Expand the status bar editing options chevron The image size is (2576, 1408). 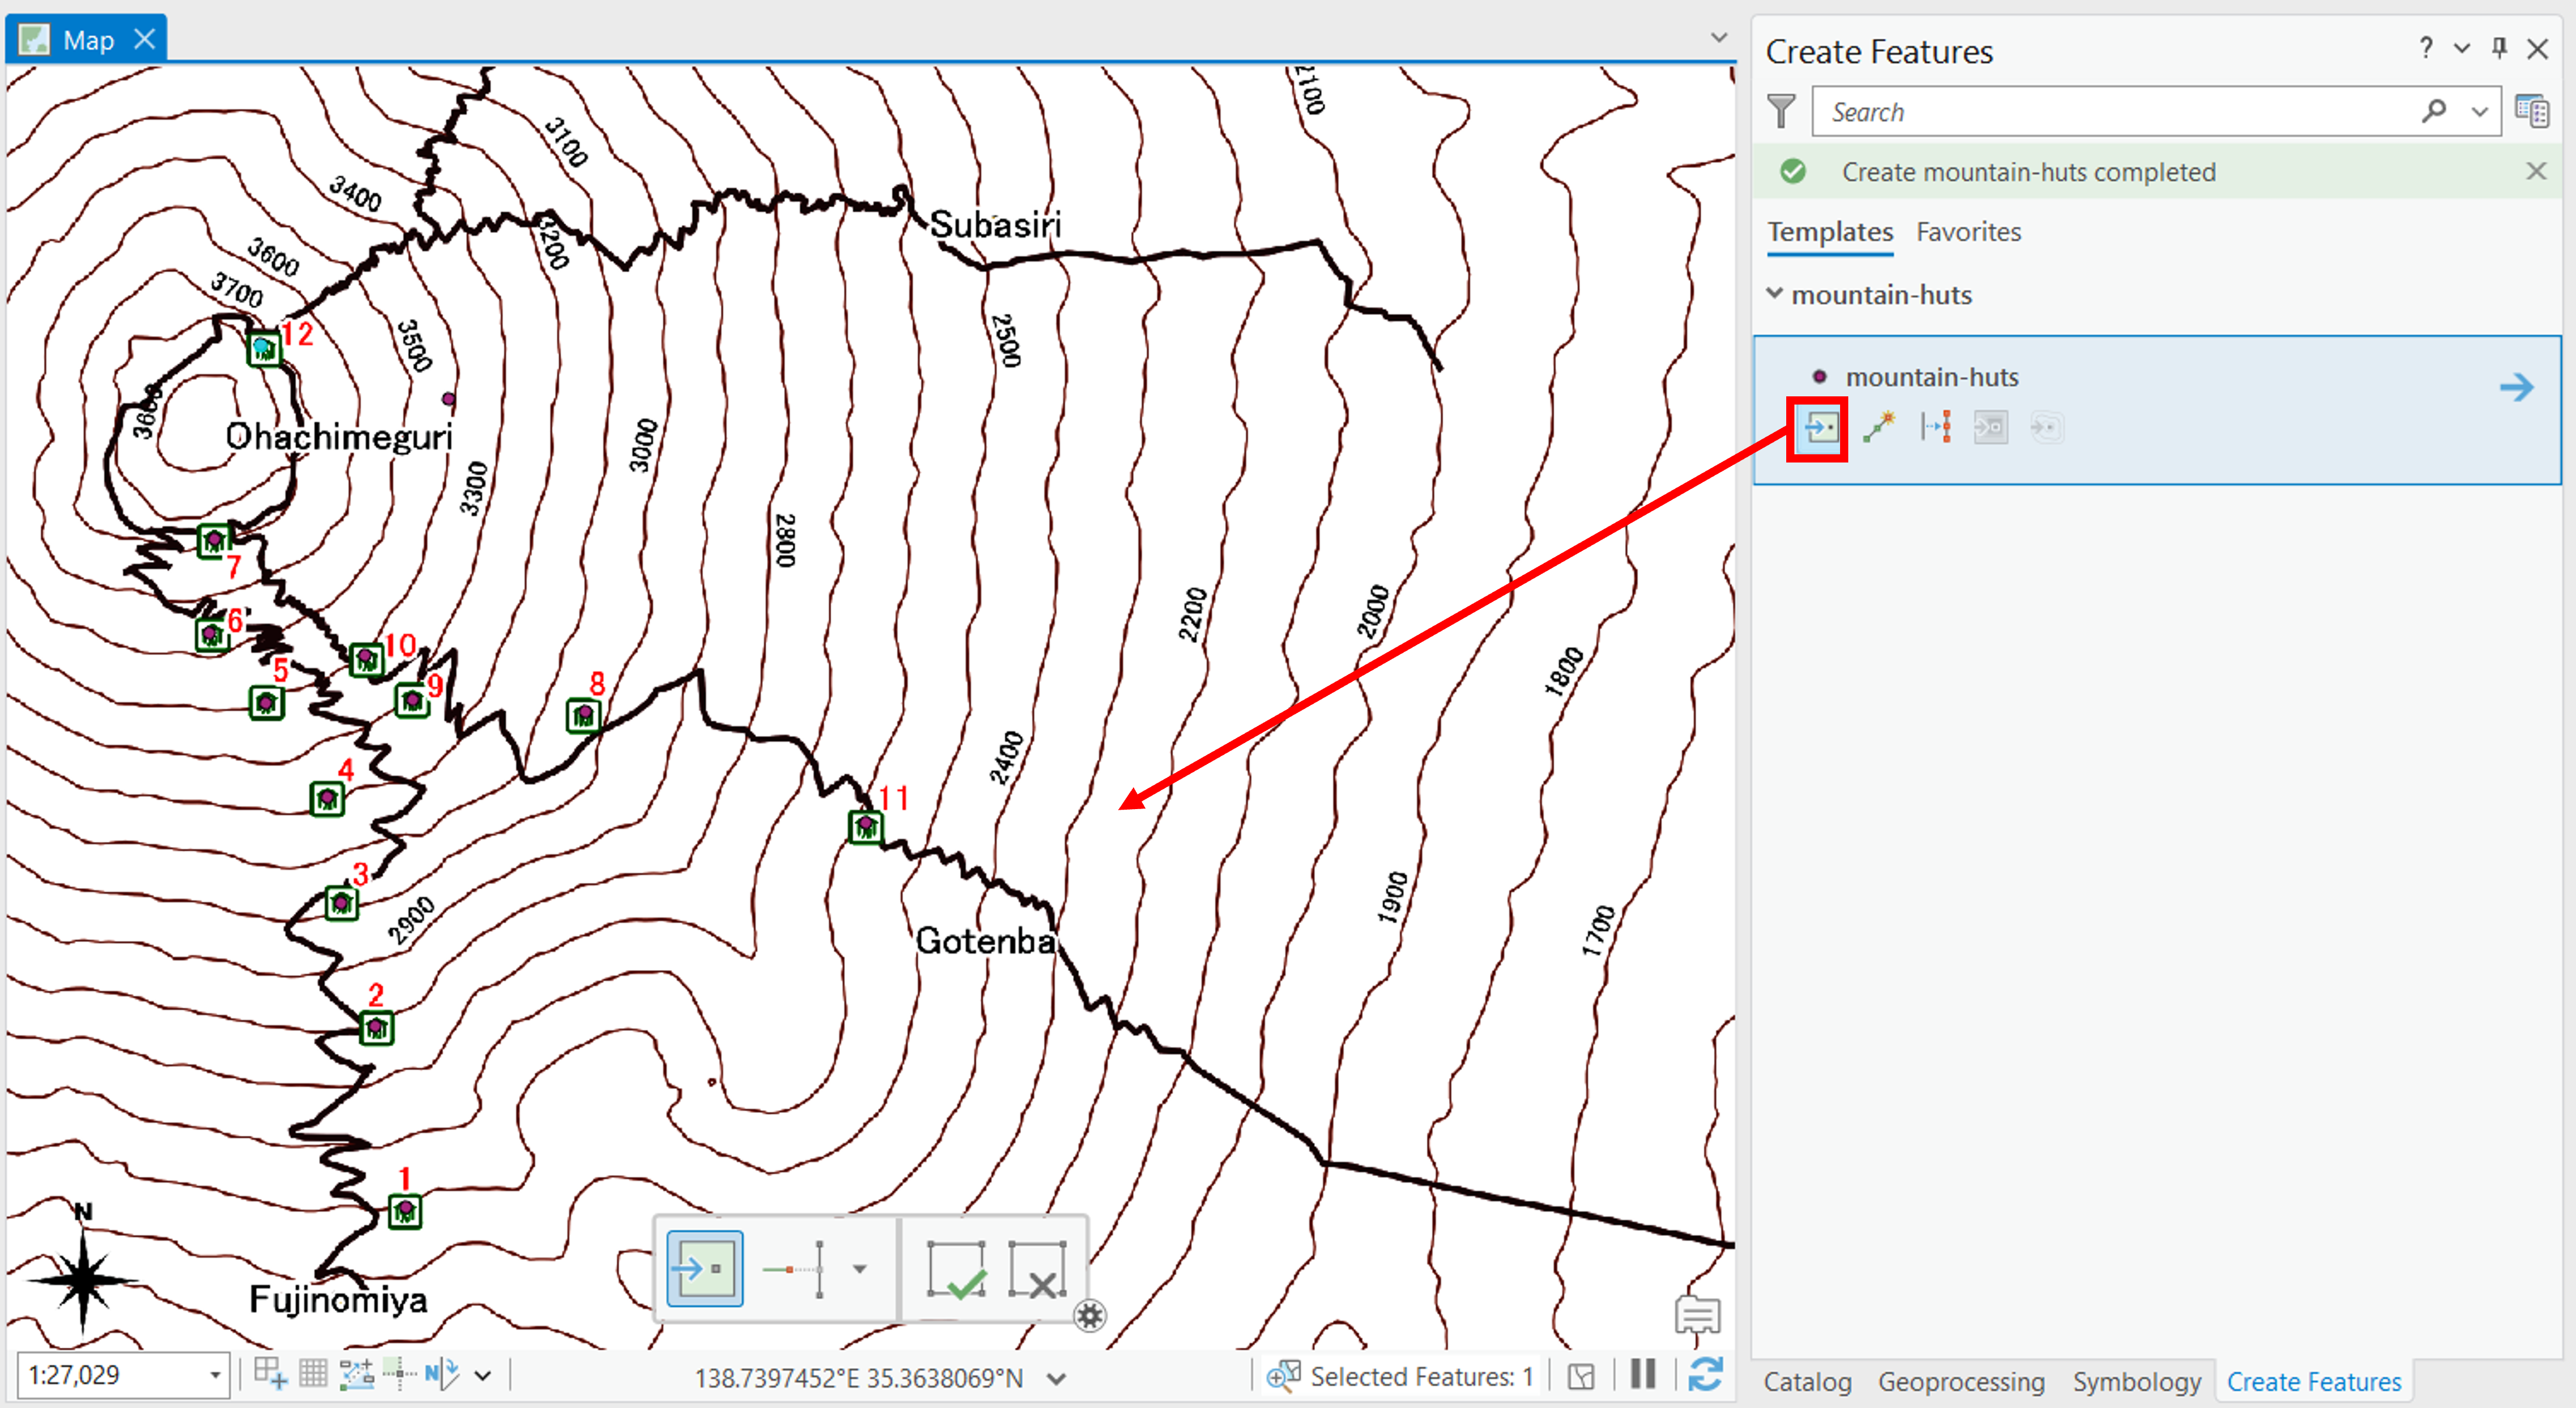[483, 1376]
